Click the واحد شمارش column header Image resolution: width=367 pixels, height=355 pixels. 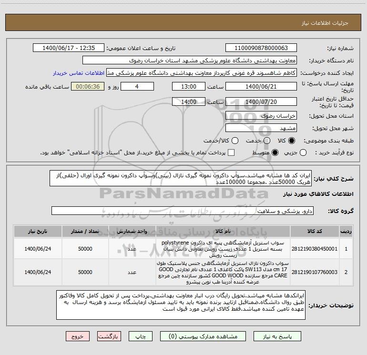[132, 232]
